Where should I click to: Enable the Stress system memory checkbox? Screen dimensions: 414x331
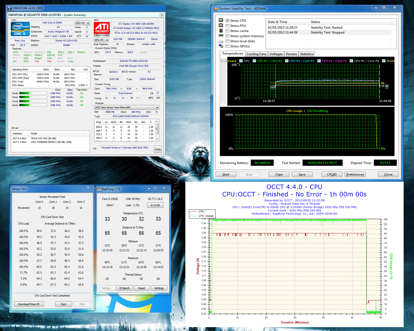227,36
